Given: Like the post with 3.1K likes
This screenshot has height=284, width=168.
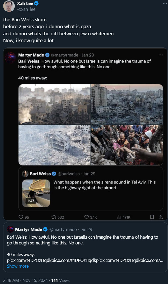Looking at the screenshot, I should pyautogui.click(x=87, y=217).
